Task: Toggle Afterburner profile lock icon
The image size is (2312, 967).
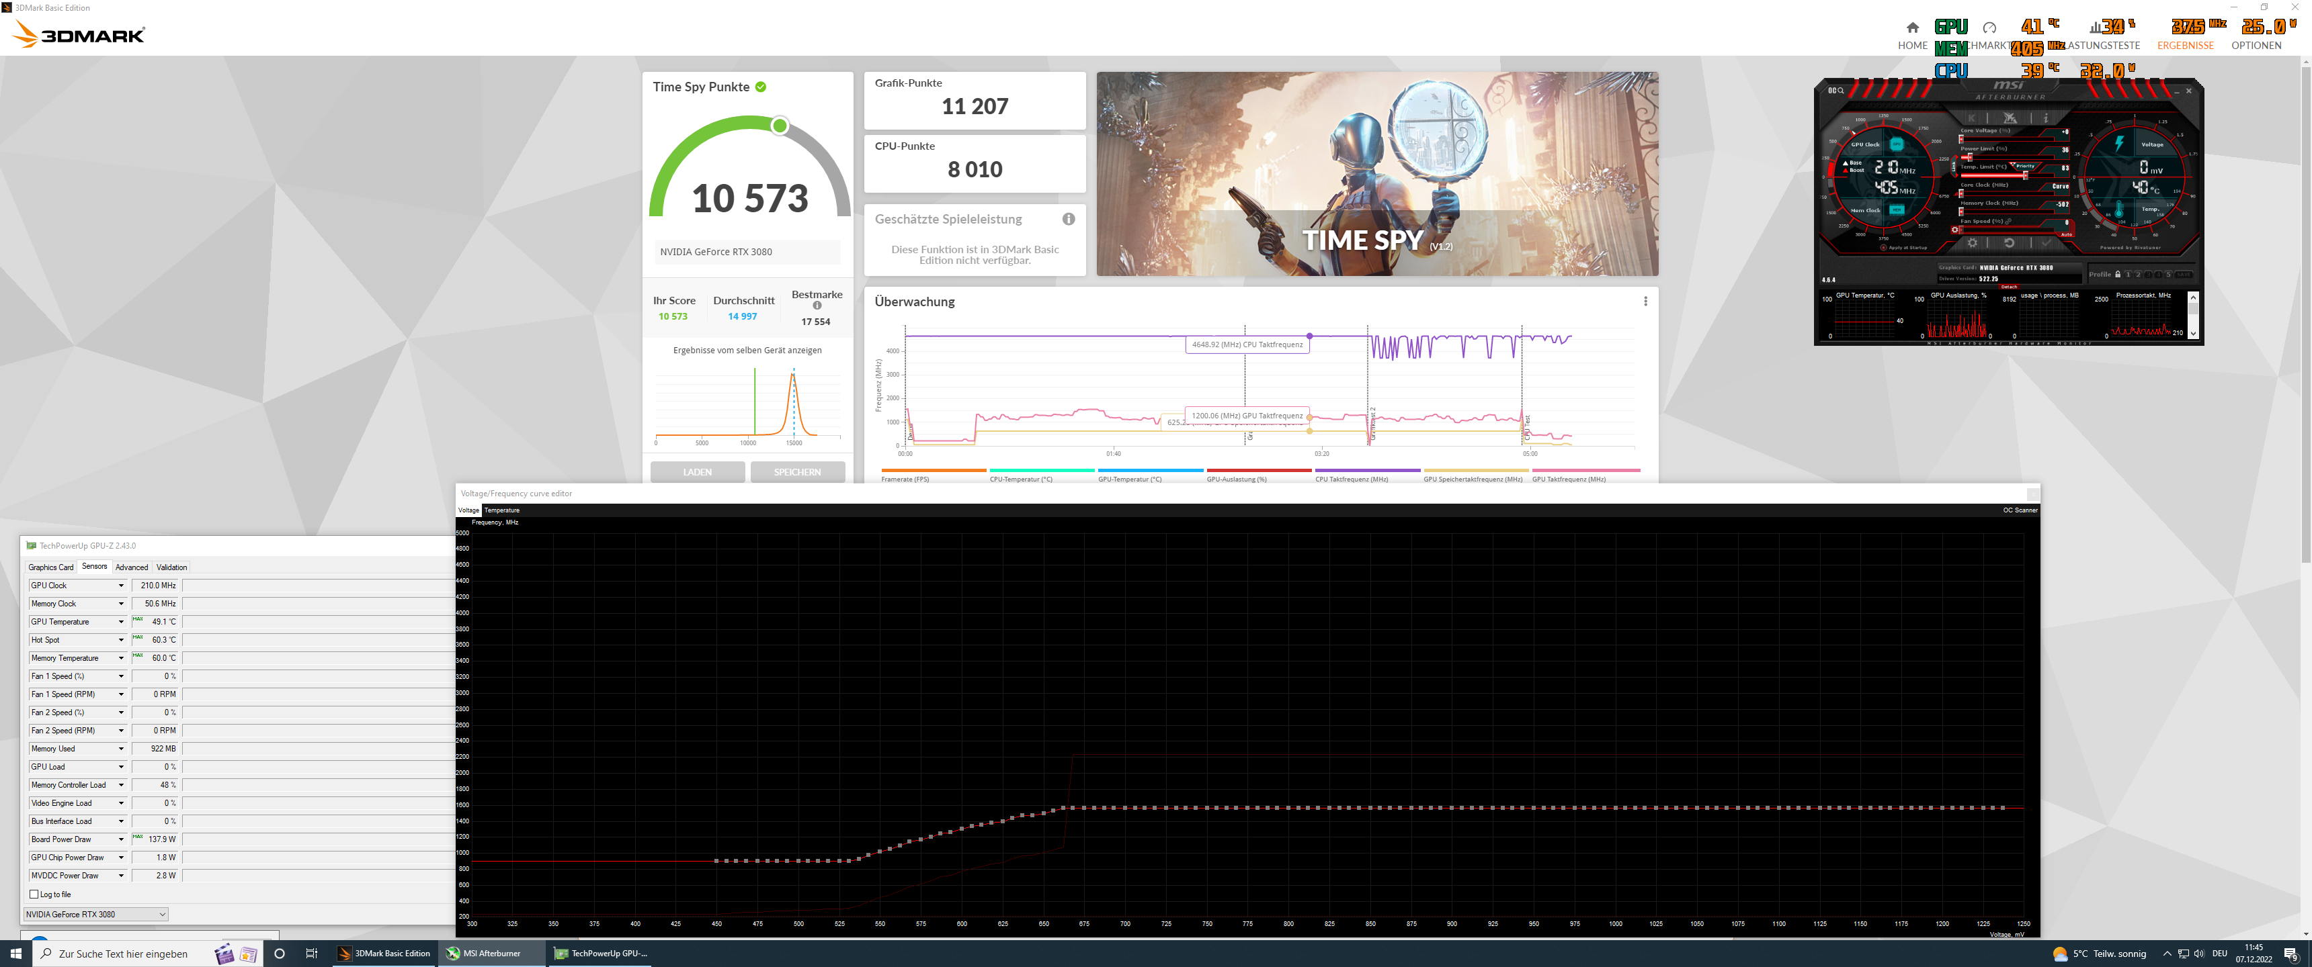Action: (x=2117, y=275)
